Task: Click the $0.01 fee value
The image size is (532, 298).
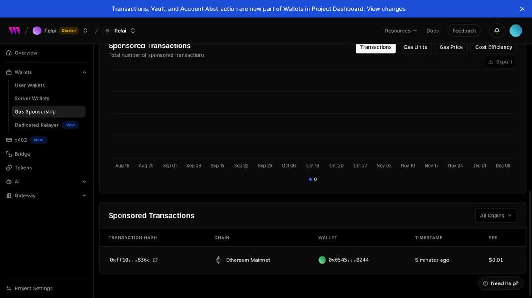Action: click(496, 260)
